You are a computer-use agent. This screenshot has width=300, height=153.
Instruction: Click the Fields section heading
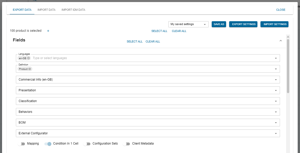coord(19,40)
